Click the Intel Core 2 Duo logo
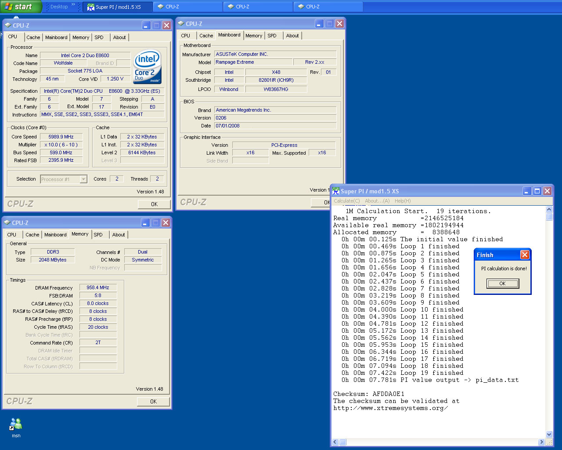562x450 pixels. click(x=147, y=66)
